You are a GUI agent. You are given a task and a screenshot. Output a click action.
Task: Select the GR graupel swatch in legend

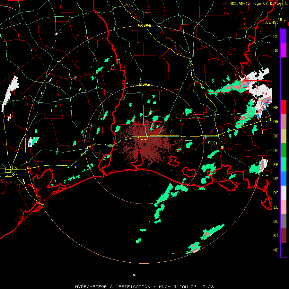(284, 122)
